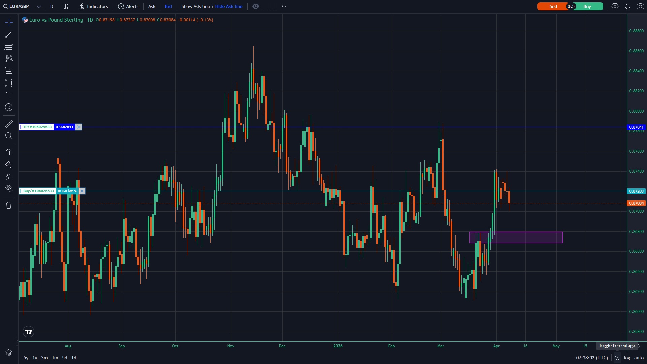Select the trend line drawing tool

click(9, 34)
